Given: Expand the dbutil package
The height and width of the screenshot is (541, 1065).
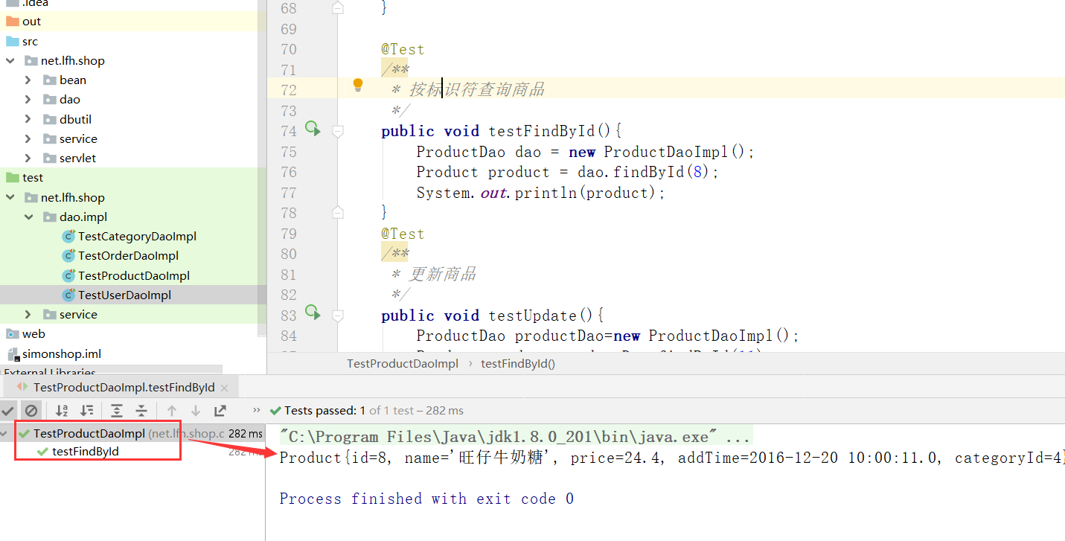Looking at the screenshot, I should tap(28, 119).
